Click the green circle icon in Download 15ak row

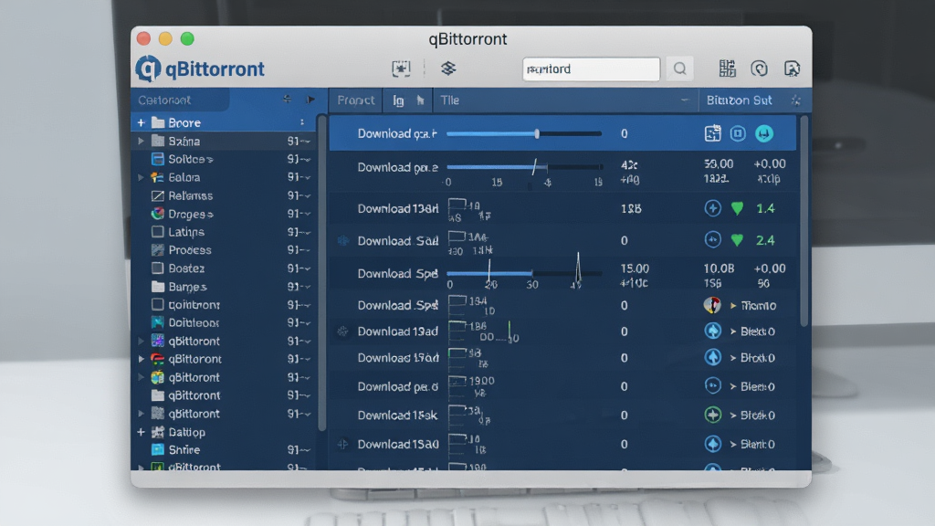click(x=712, y=415)
